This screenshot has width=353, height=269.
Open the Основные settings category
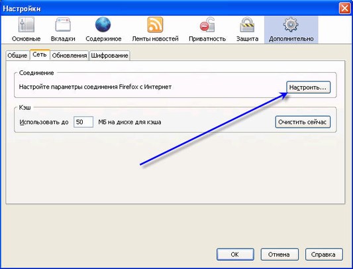(26, 30)
